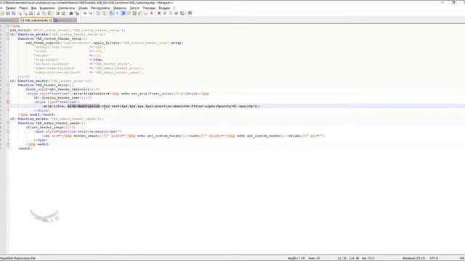Click the green Redo arrow
Viewport: 465px width, 261px height.
64,13
